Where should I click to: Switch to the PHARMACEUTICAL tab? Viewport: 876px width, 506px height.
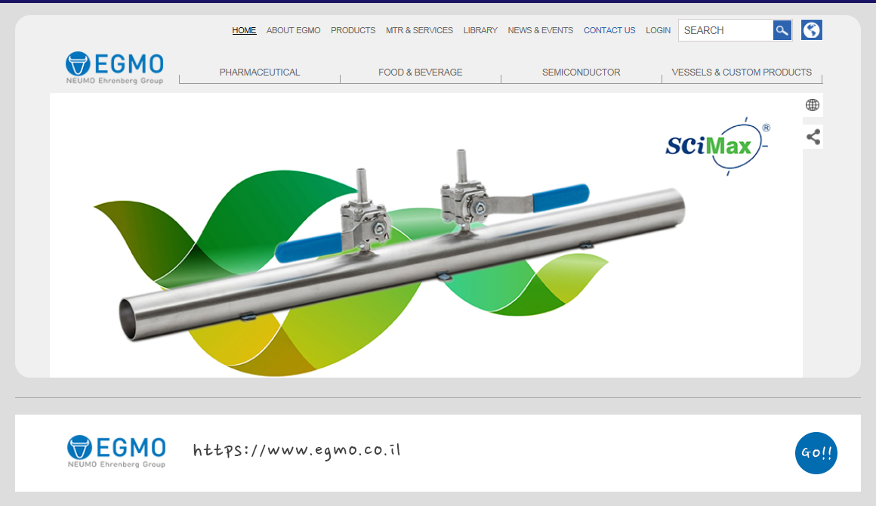260,73
